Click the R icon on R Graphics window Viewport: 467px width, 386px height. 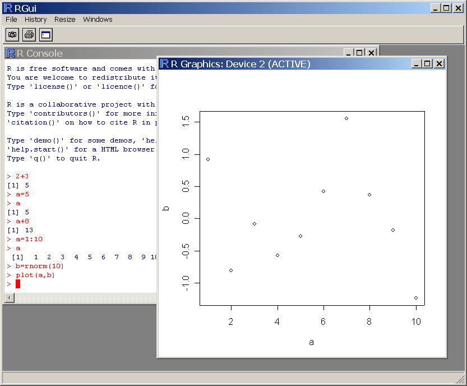(164, 64)
